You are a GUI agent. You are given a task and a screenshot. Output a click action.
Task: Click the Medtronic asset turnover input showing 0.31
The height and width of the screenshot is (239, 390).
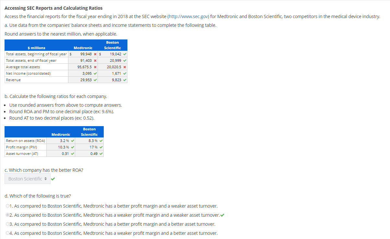[60, 154]
